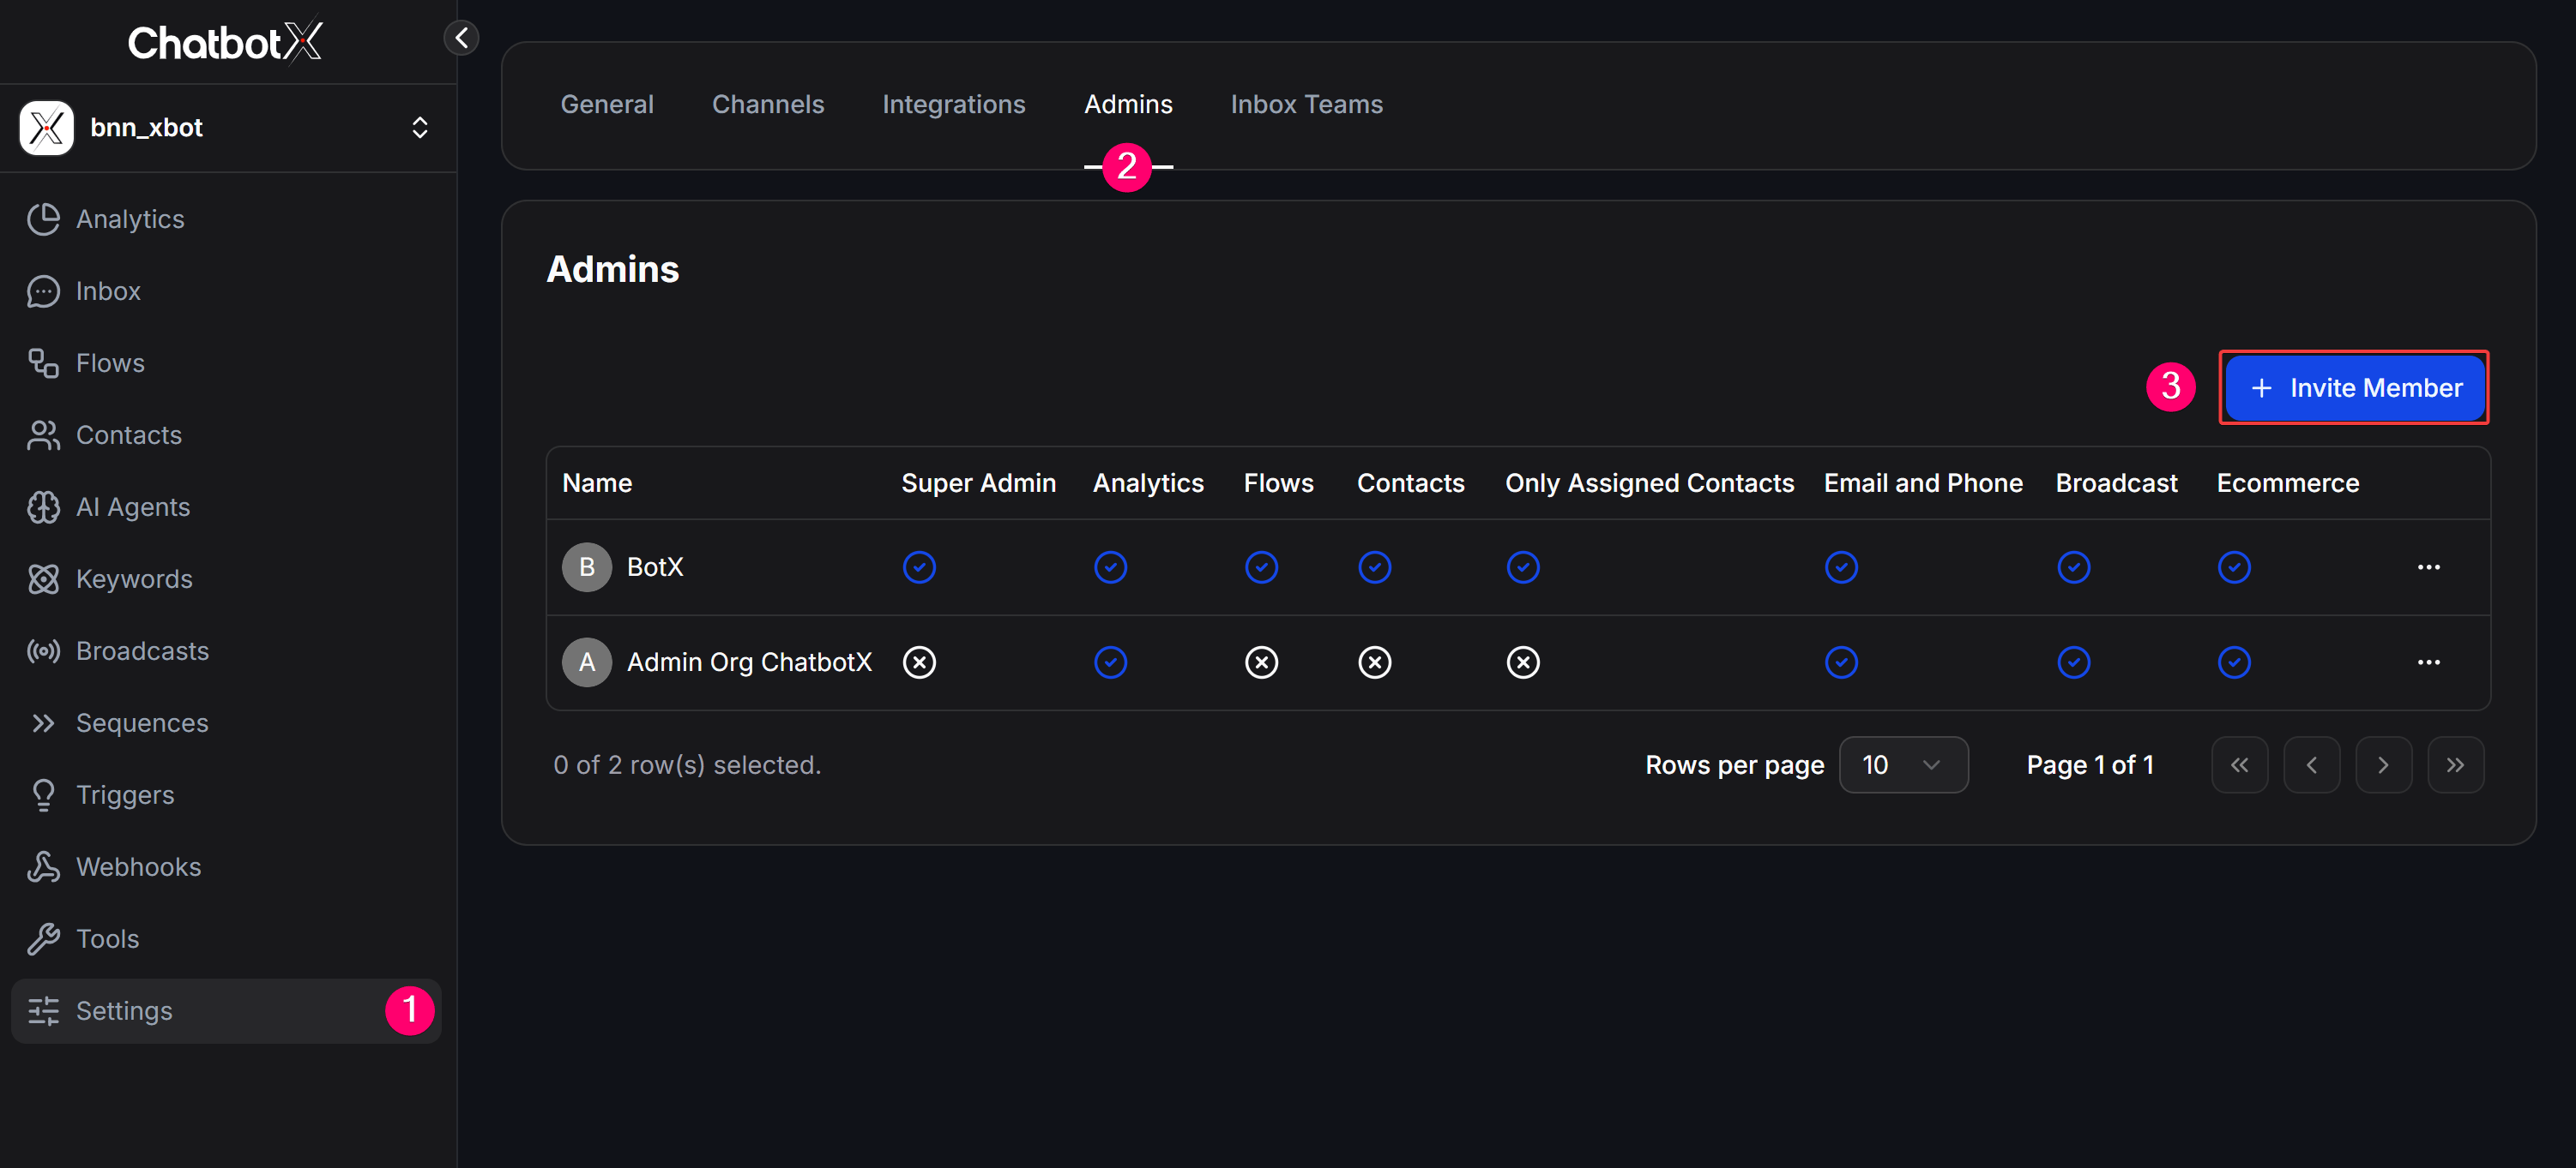Click the Sequences double-arrow icon
The height and width of the screenshot is (1168, 2576).
pyautogui.click(x=43, y=722)
